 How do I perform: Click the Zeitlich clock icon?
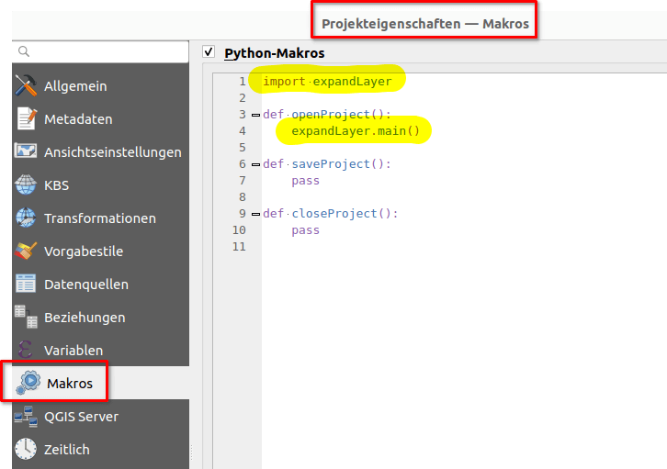[26, 449]
